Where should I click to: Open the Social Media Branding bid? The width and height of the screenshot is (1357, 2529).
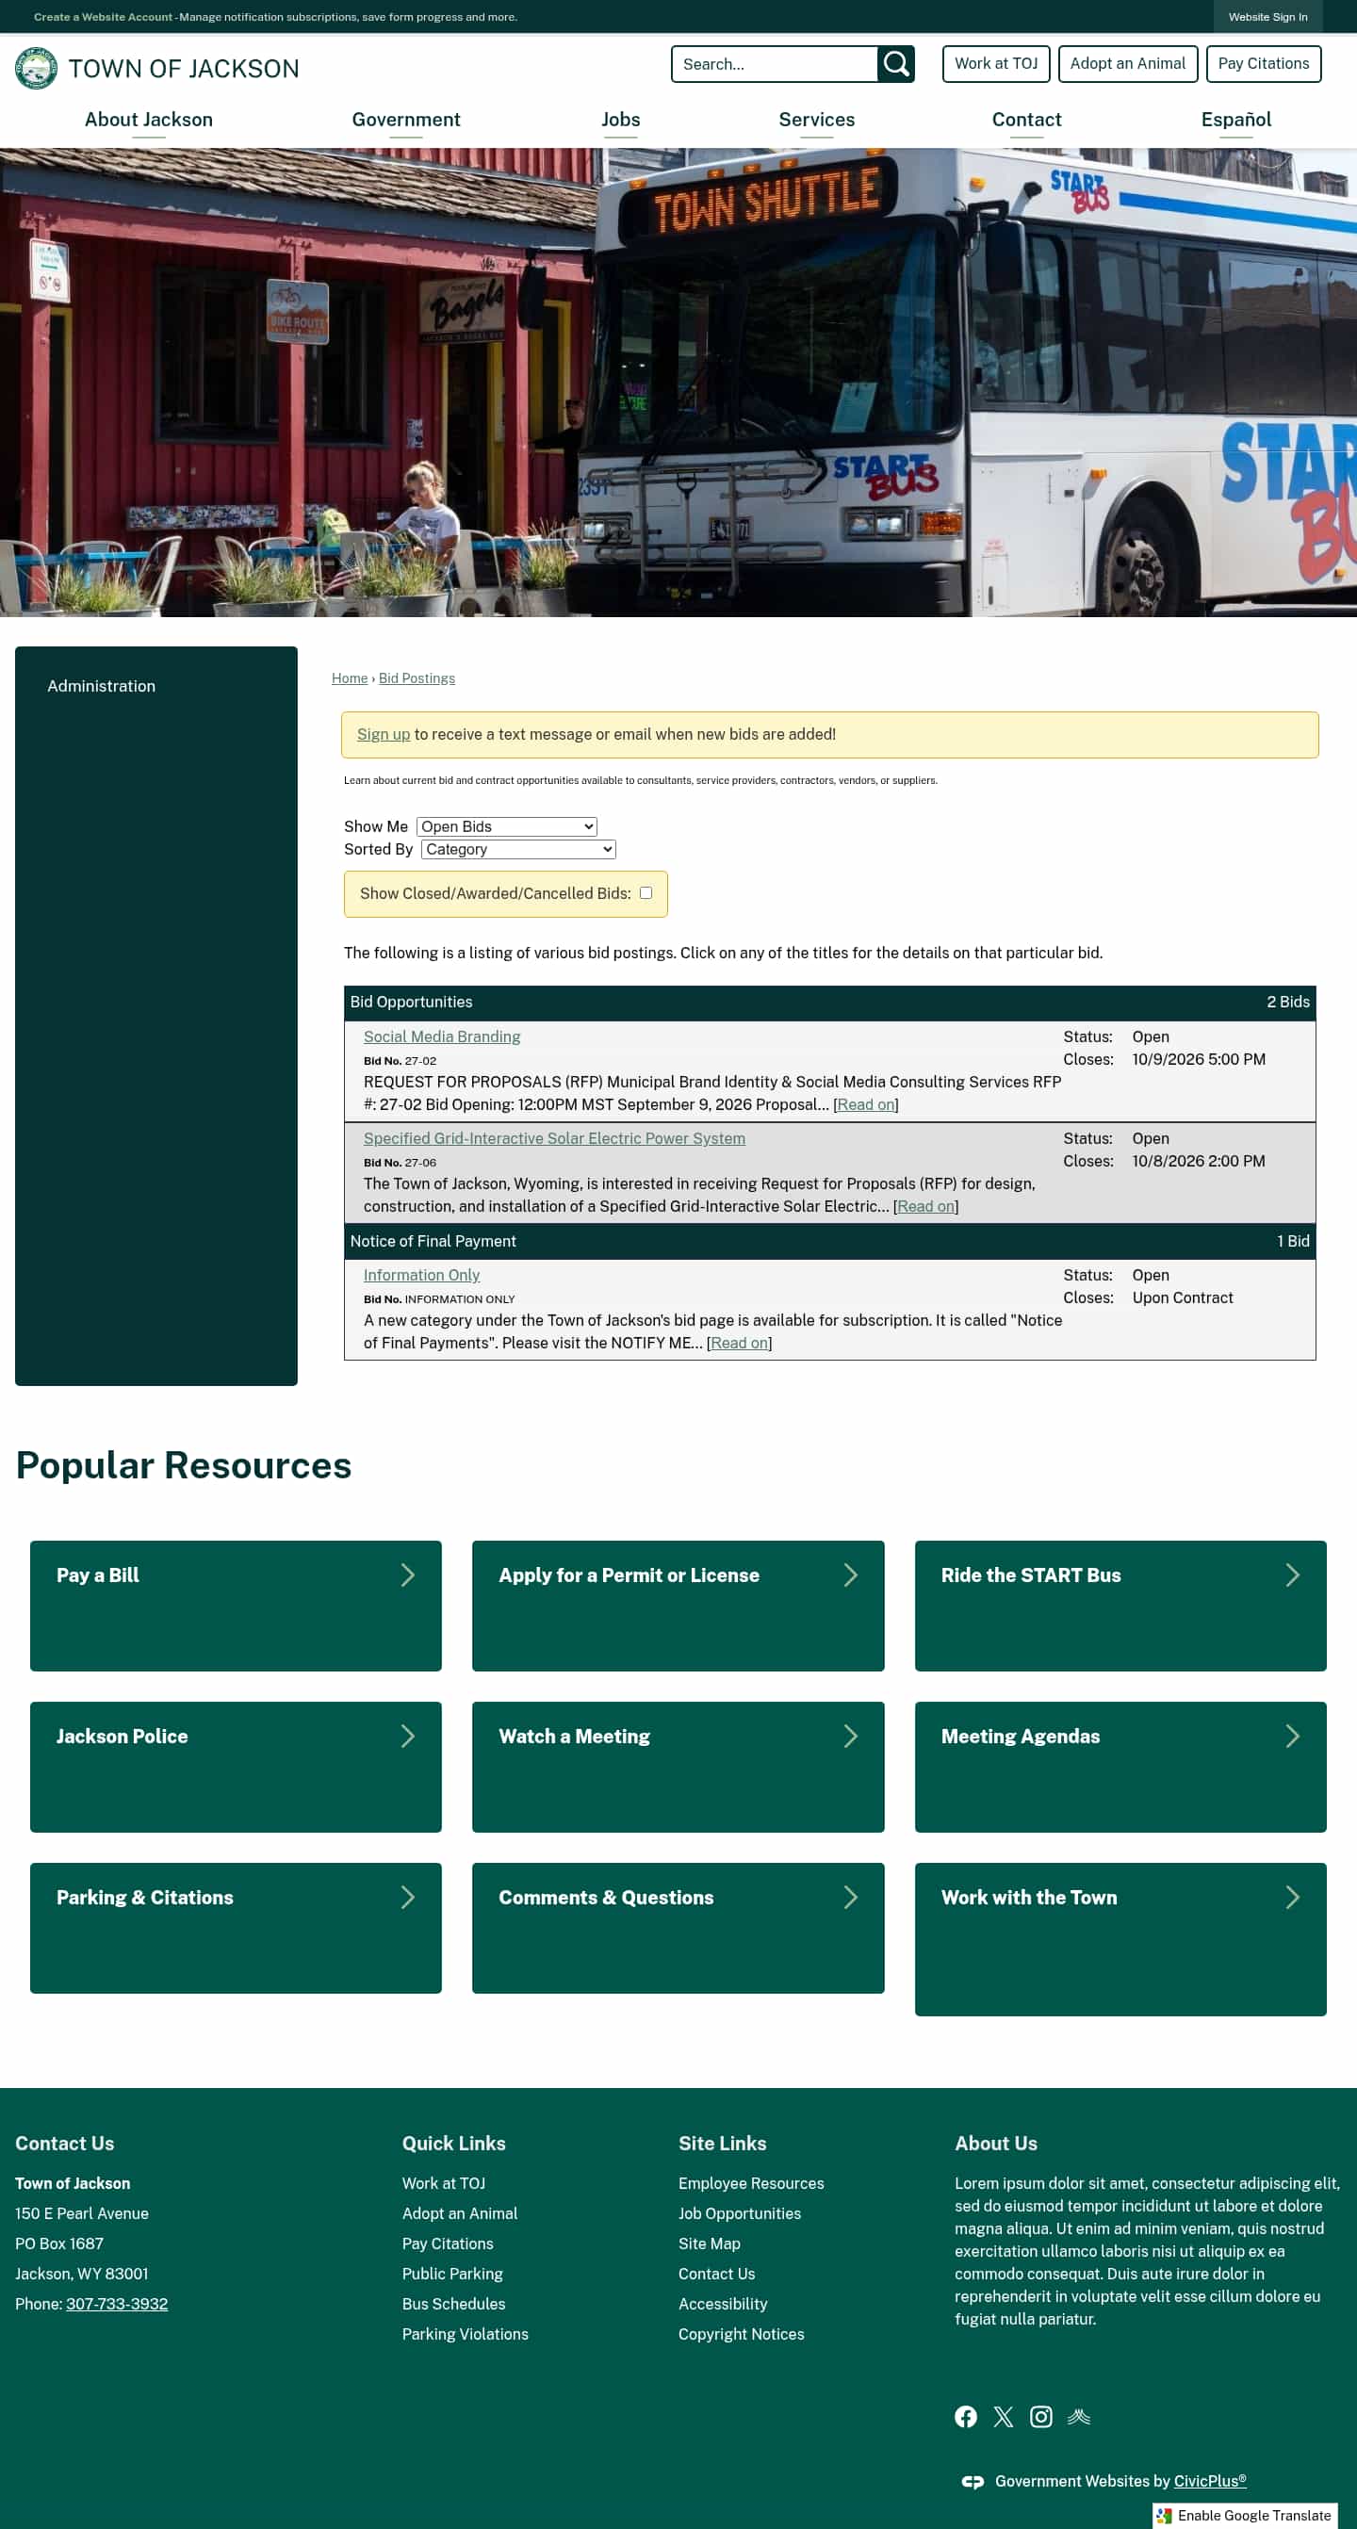click(x=442, y=1036)
